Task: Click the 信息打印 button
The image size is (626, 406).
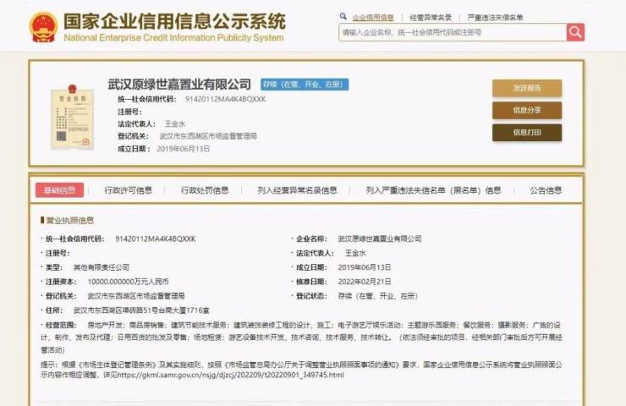Action: tap(527, 132)
